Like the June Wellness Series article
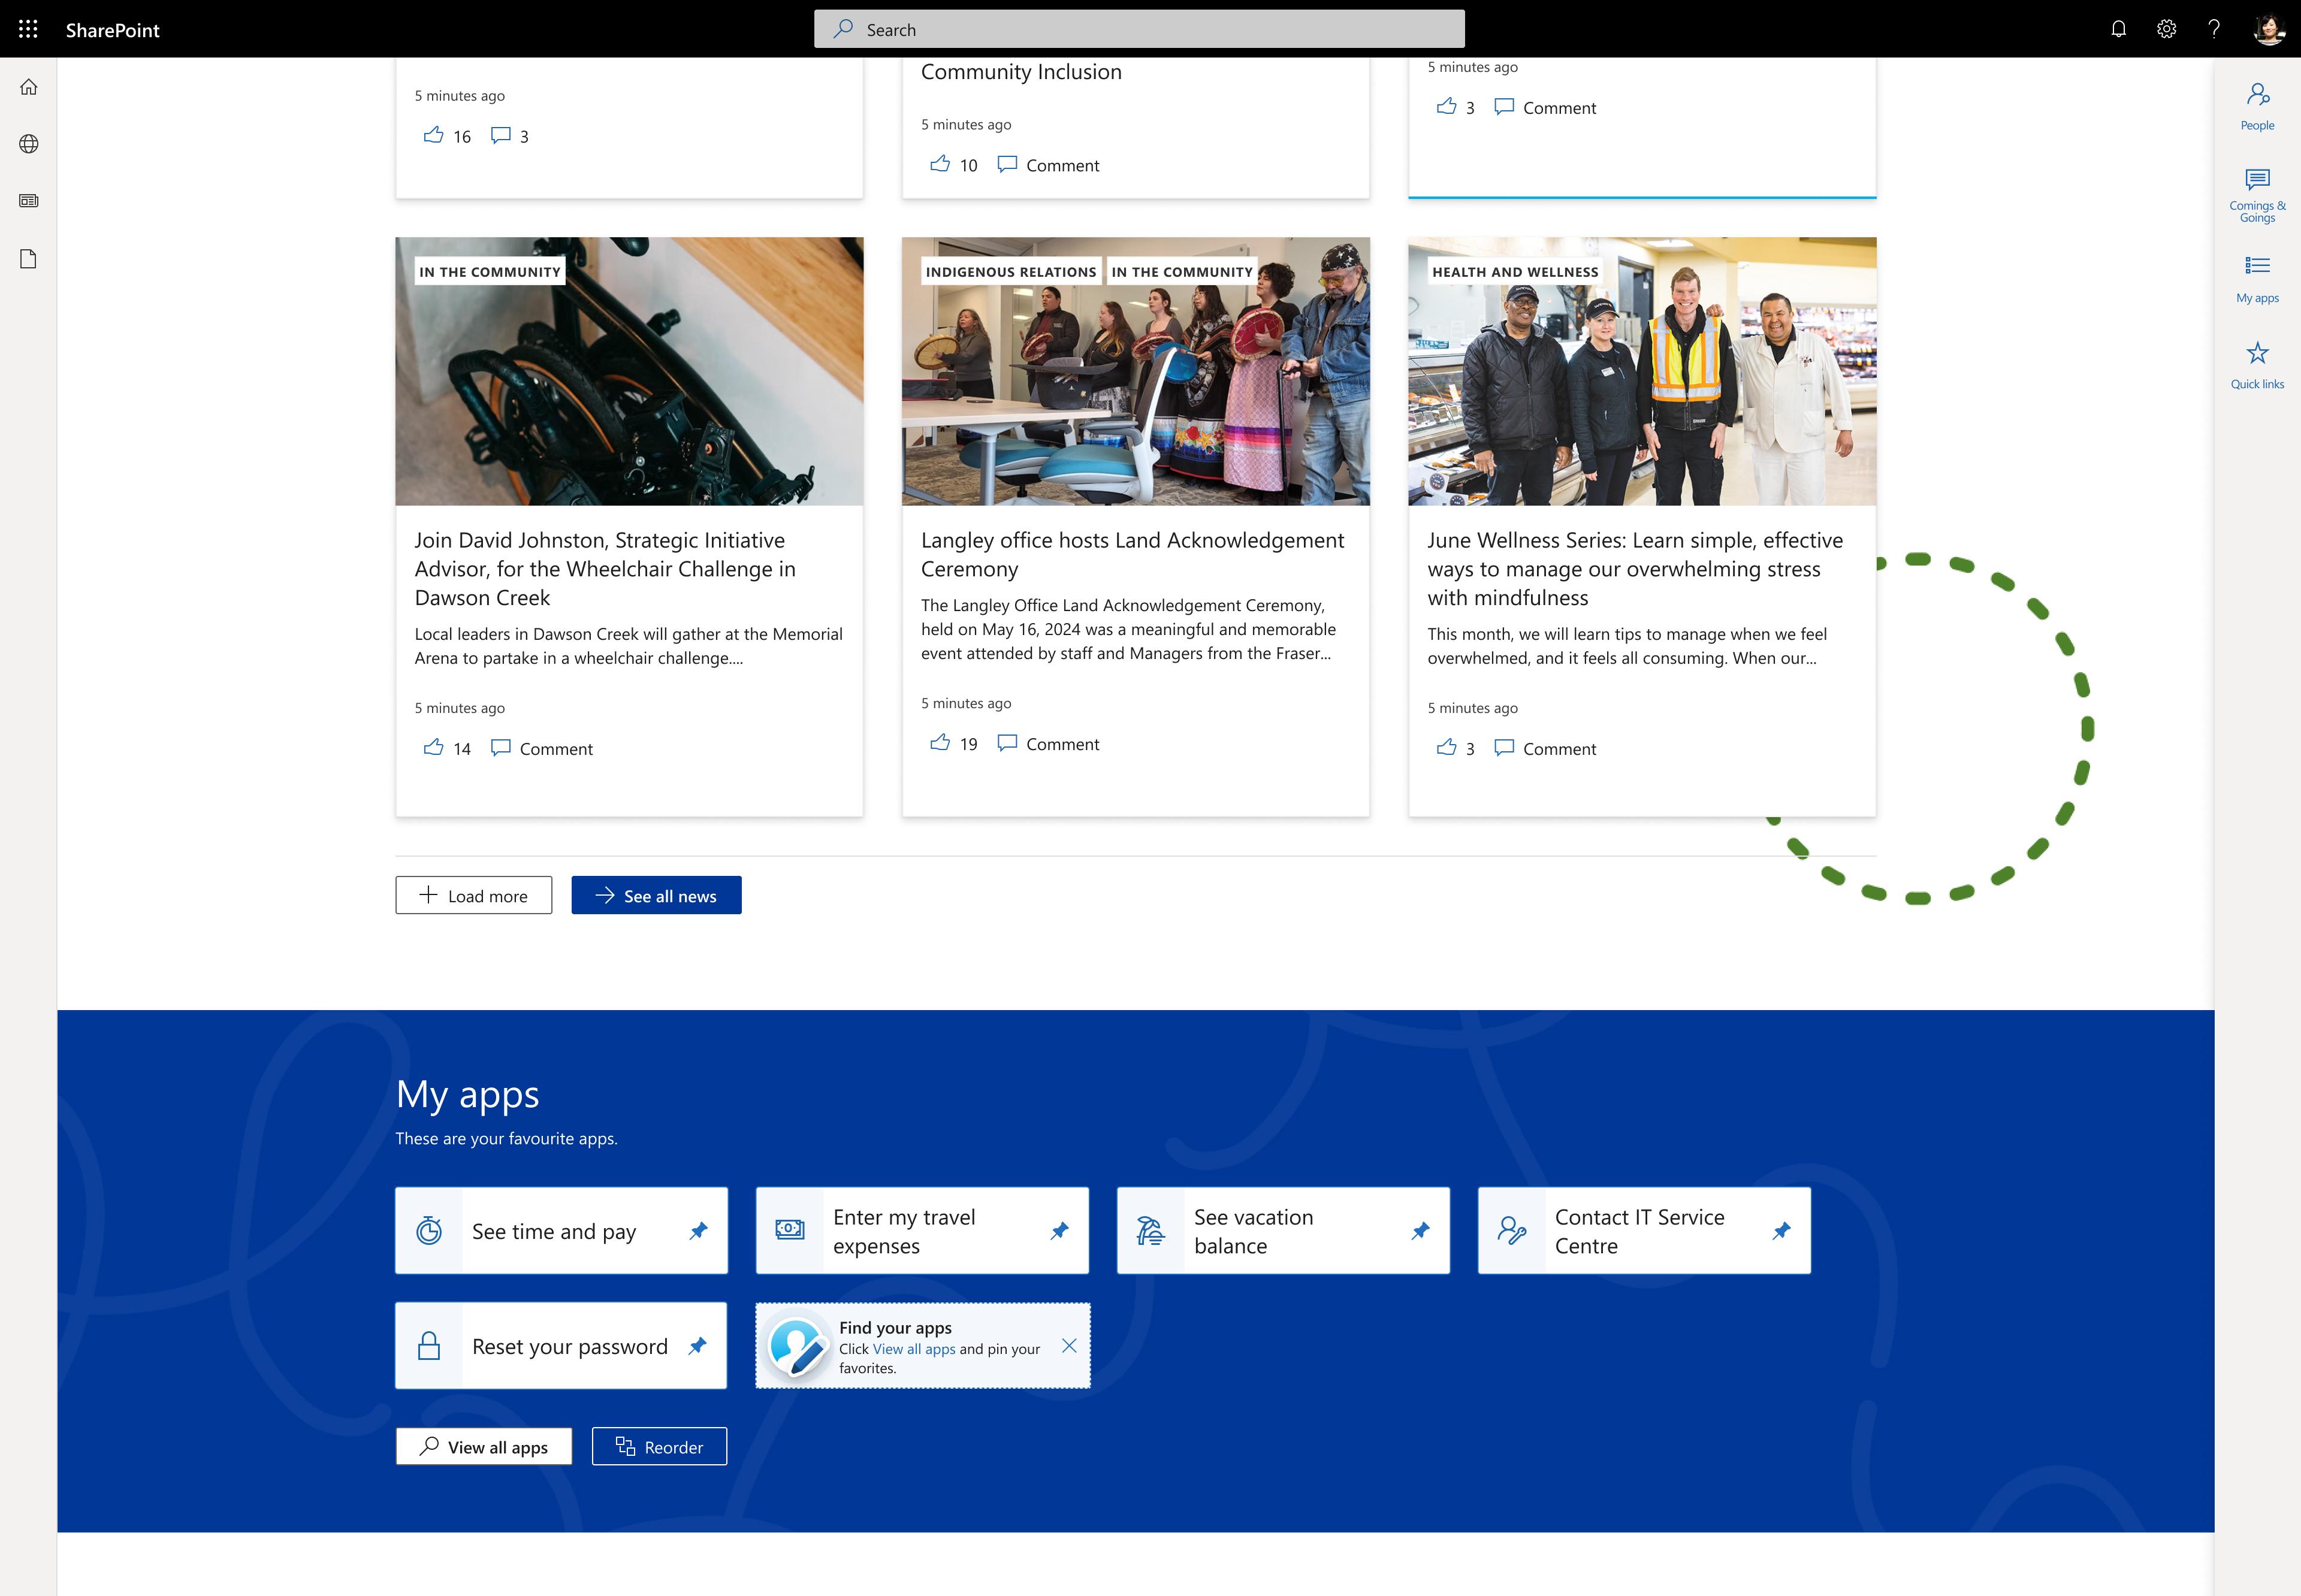 [1447, 747]
